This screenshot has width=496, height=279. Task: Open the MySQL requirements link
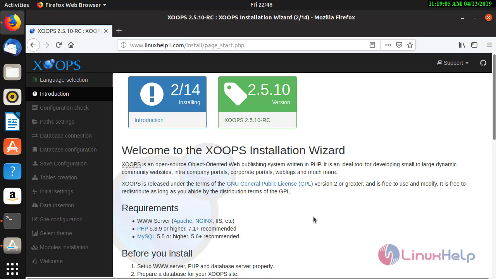146,236
